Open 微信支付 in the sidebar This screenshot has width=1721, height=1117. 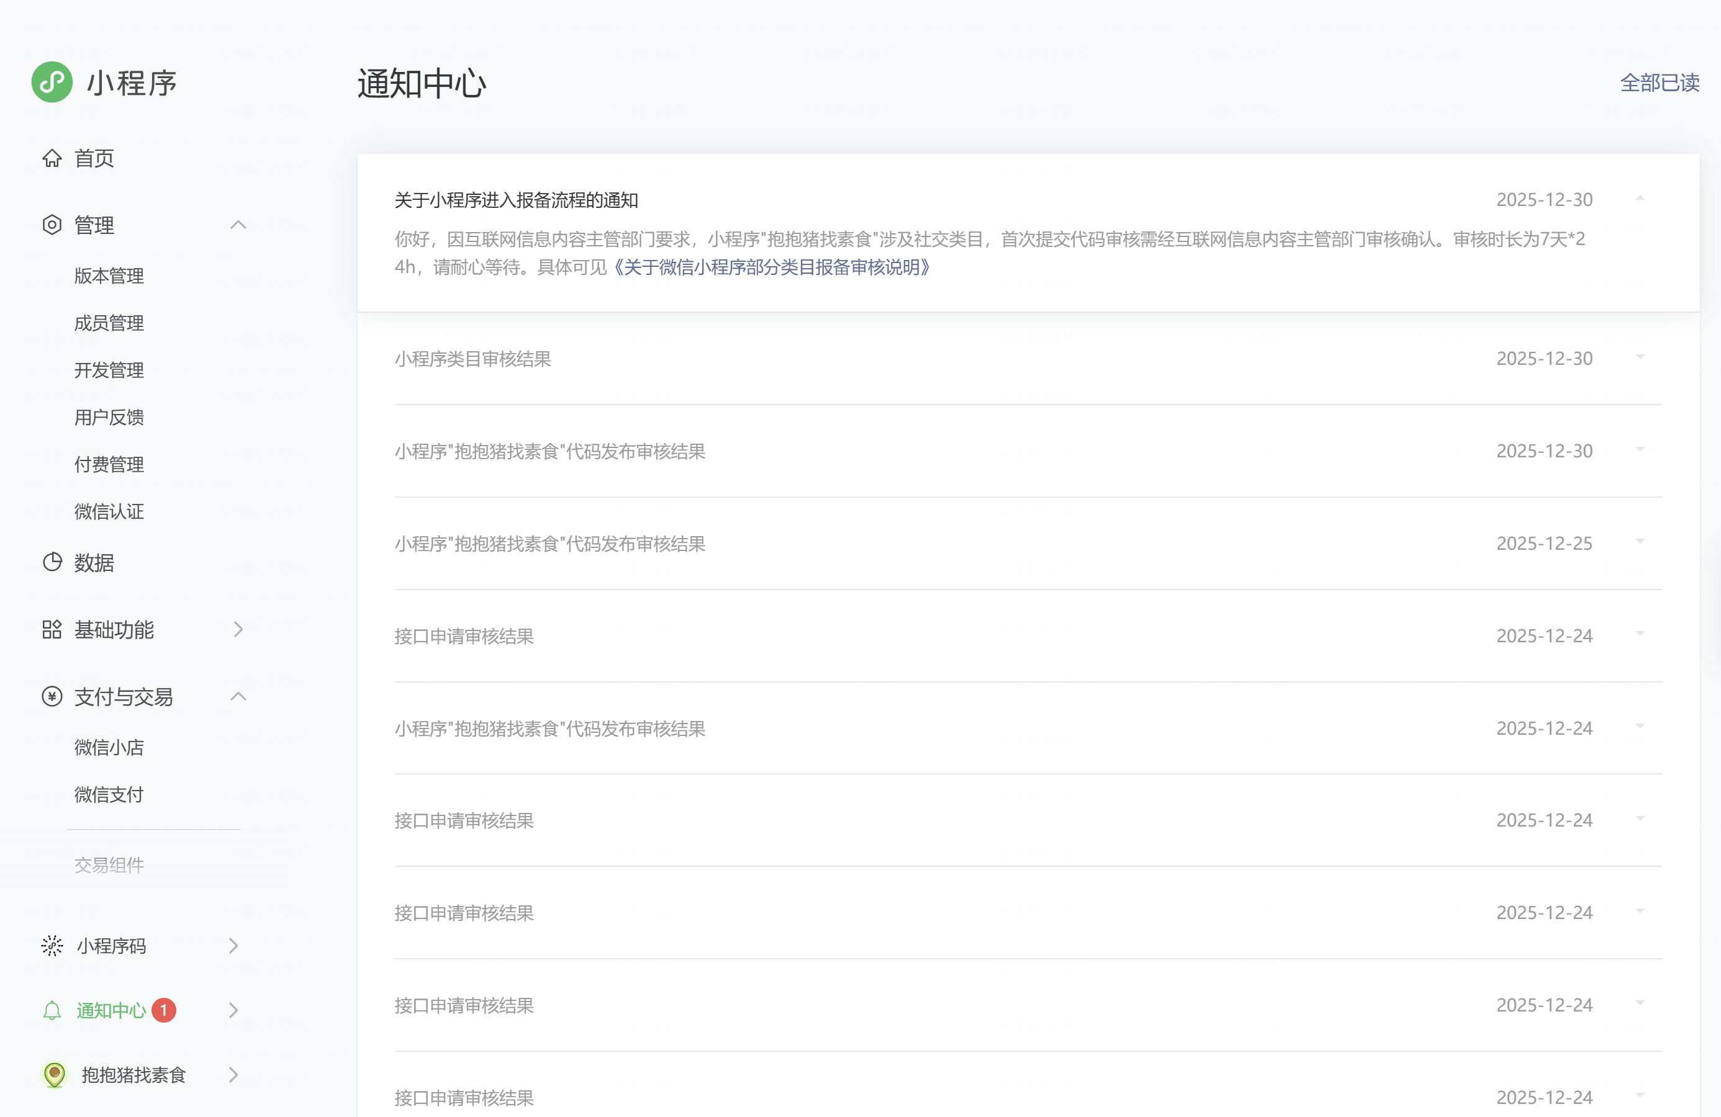tap(109, 796)
